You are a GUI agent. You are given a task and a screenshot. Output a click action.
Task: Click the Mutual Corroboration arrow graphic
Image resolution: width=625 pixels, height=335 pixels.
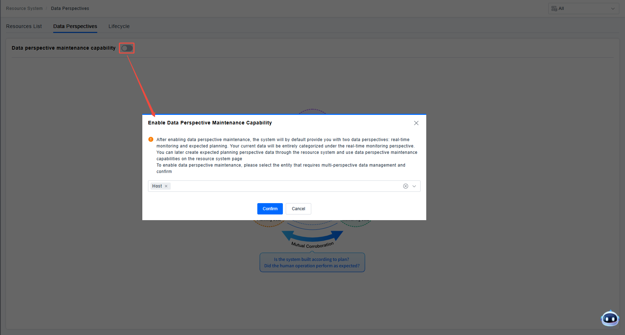click(312, 236)
